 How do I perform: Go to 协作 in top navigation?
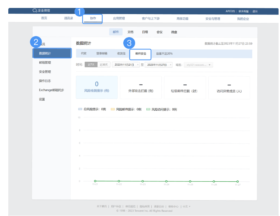point(93,18)
